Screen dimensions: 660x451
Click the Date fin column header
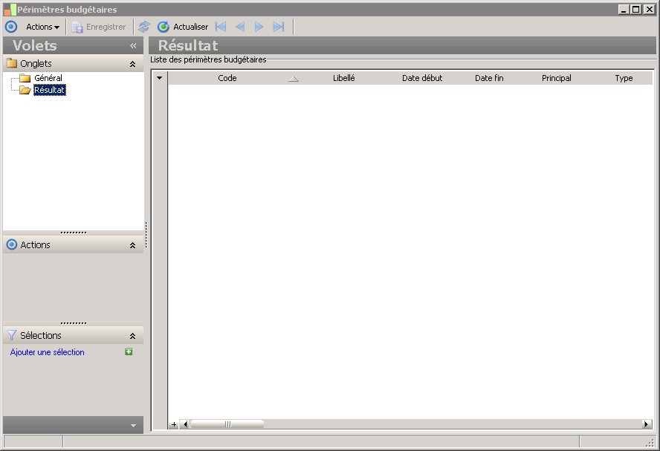(x=489, y=78)
